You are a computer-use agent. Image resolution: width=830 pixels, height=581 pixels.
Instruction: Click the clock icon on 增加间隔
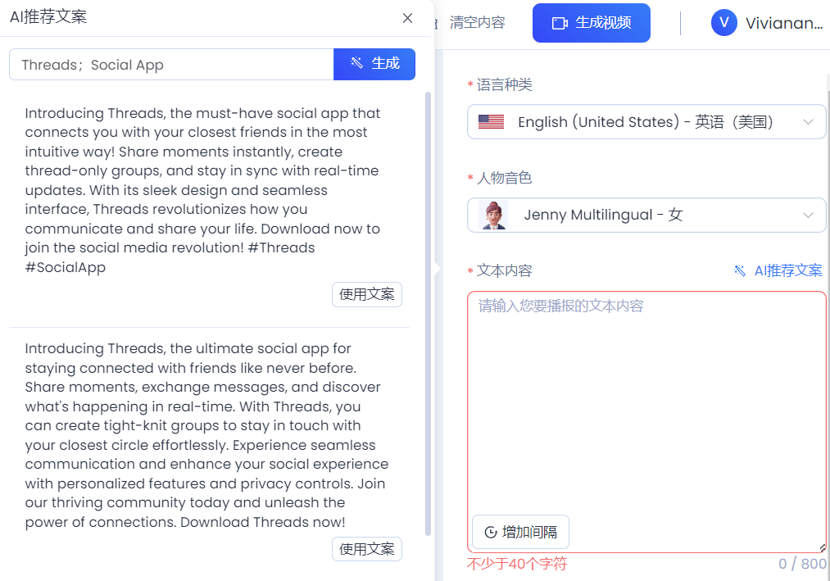pyautogui.click(x=491, y=532)
